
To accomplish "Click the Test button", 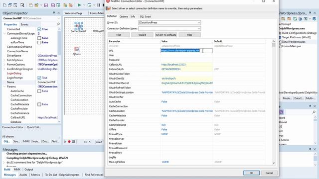I will pyautogui.click(x=119, y=35).
